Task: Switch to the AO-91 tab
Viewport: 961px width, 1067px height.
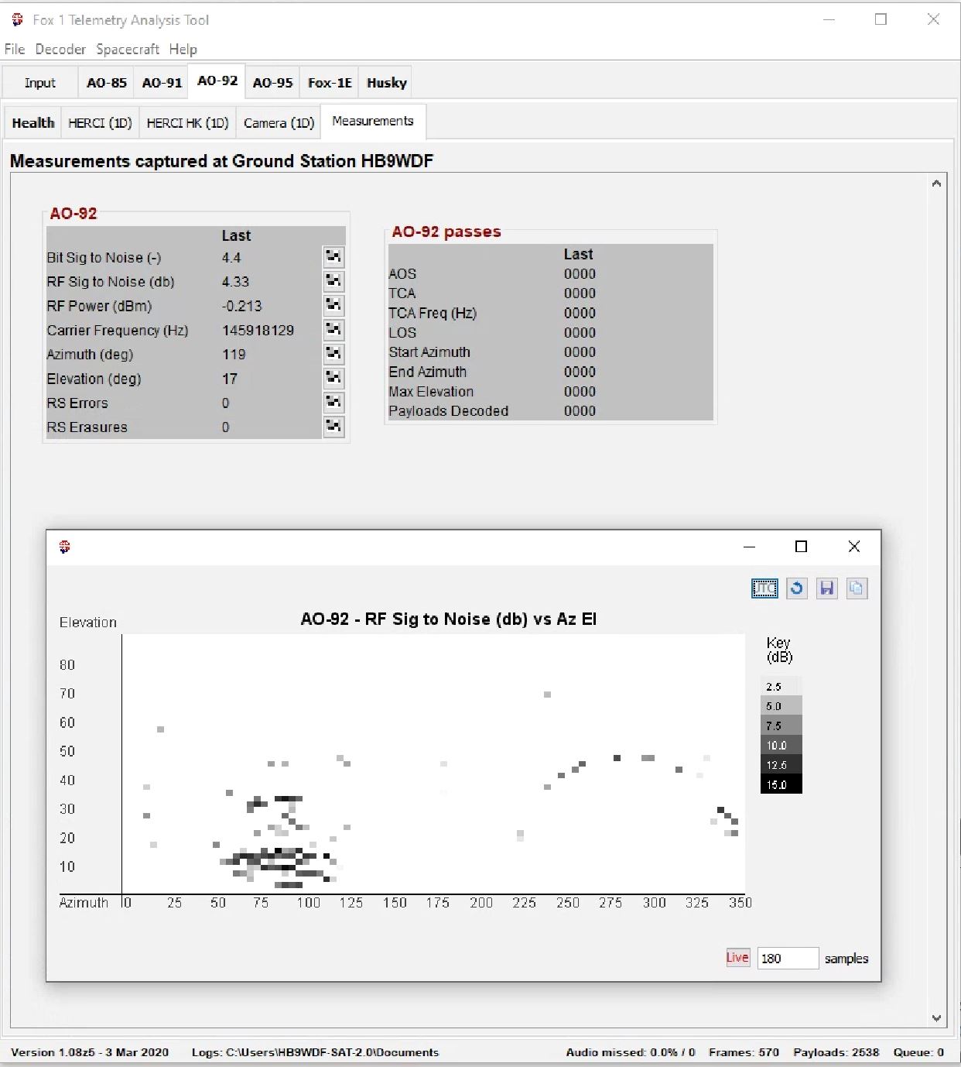Action: (x=162, y=83)
